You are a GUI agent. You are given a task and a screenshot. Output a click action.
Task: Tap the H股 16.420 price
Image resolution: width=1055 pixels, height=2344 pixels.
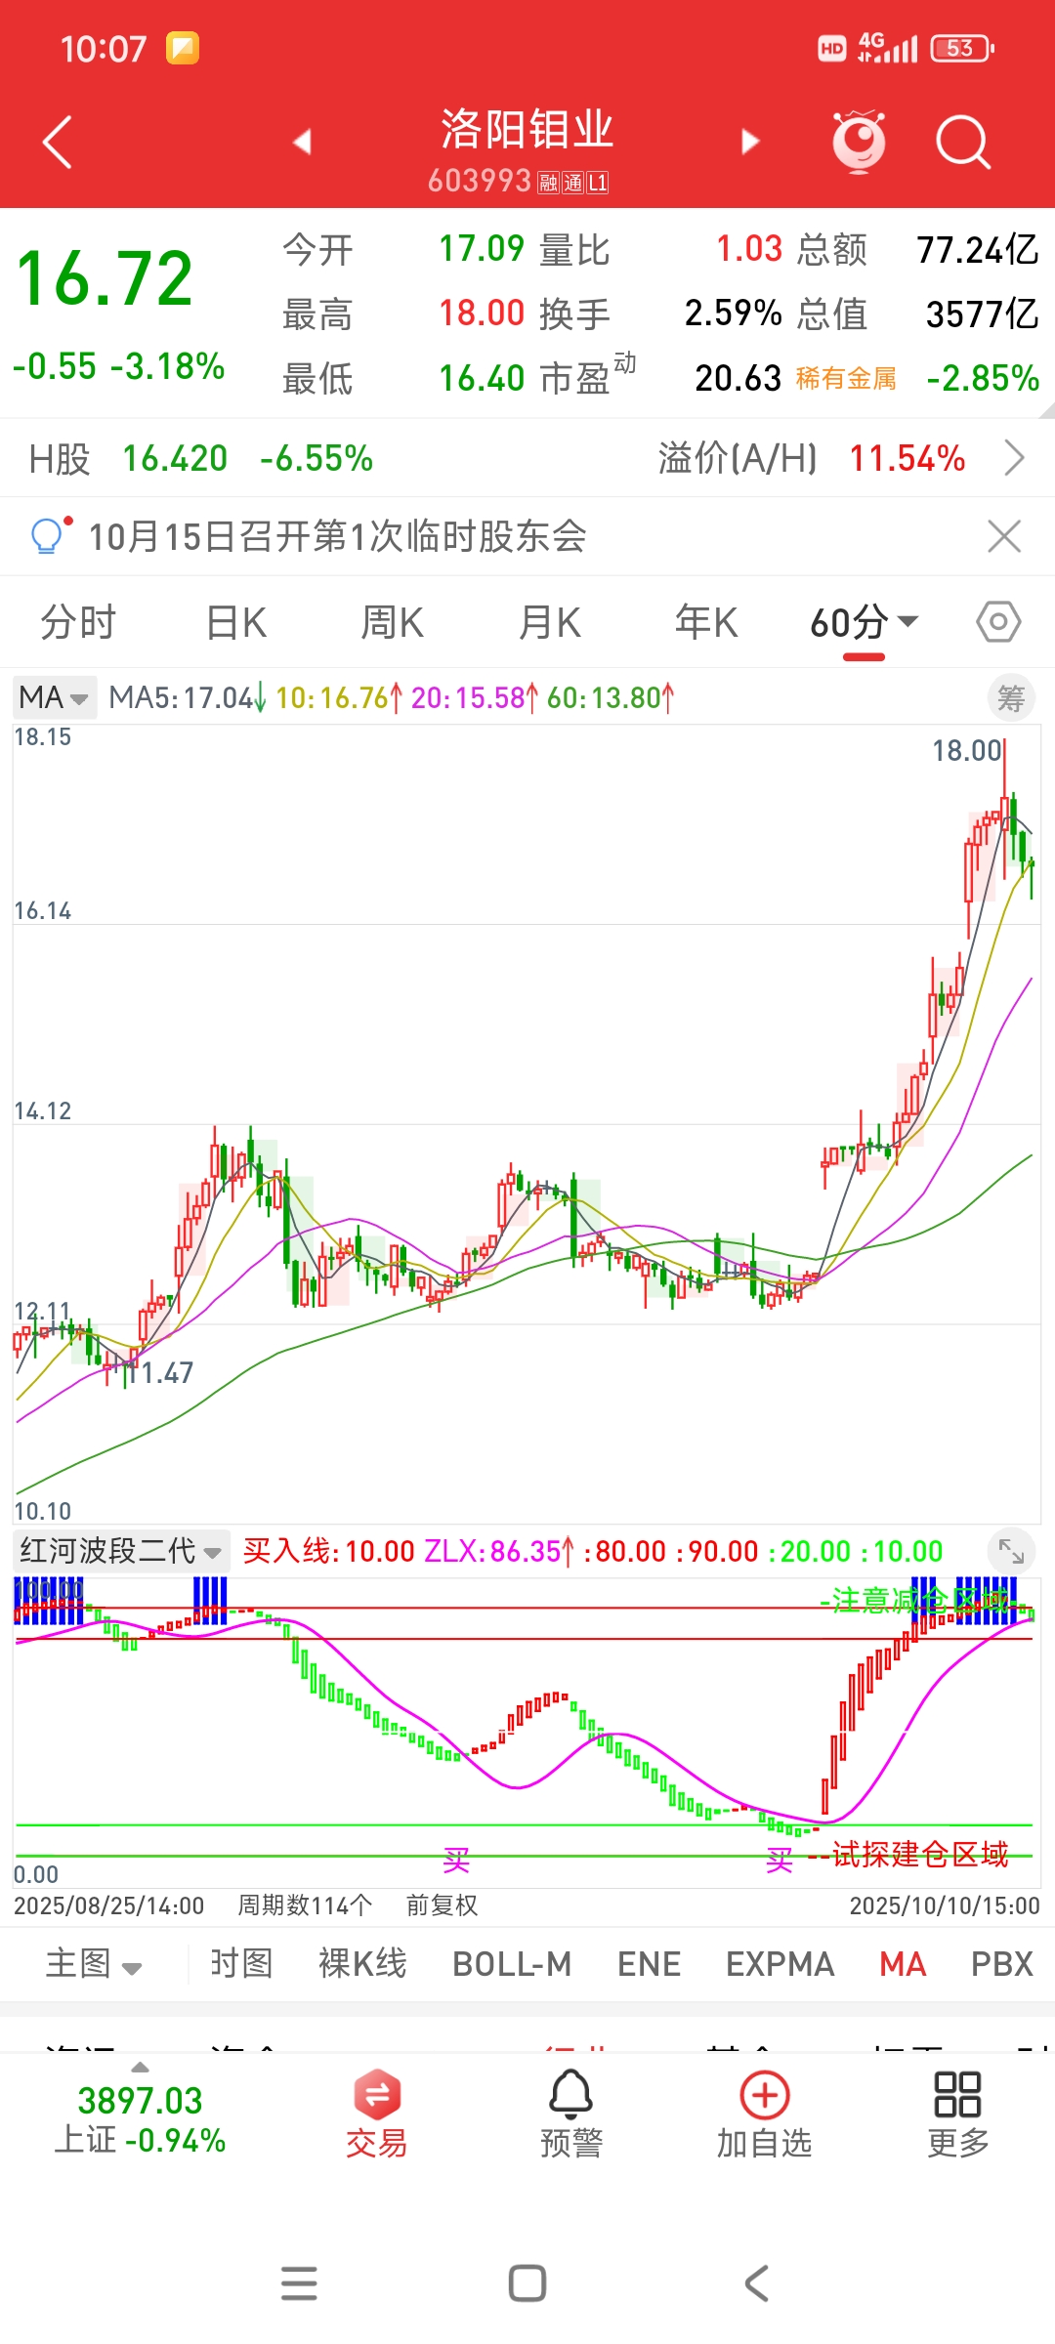175,458
